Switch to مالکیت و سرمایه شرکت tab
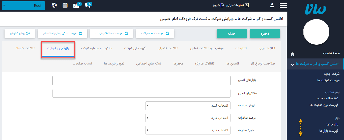Screen dimensions: 344x140 tap(97, 48)
